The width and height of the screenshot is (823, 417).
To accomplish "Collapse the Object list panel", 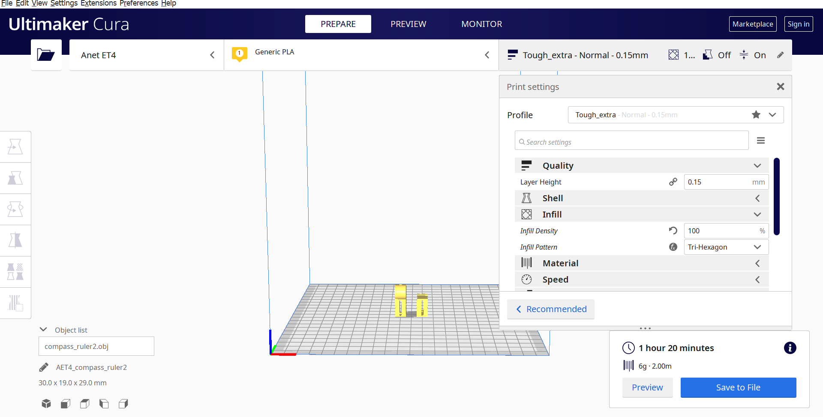I will coord(43,329).
